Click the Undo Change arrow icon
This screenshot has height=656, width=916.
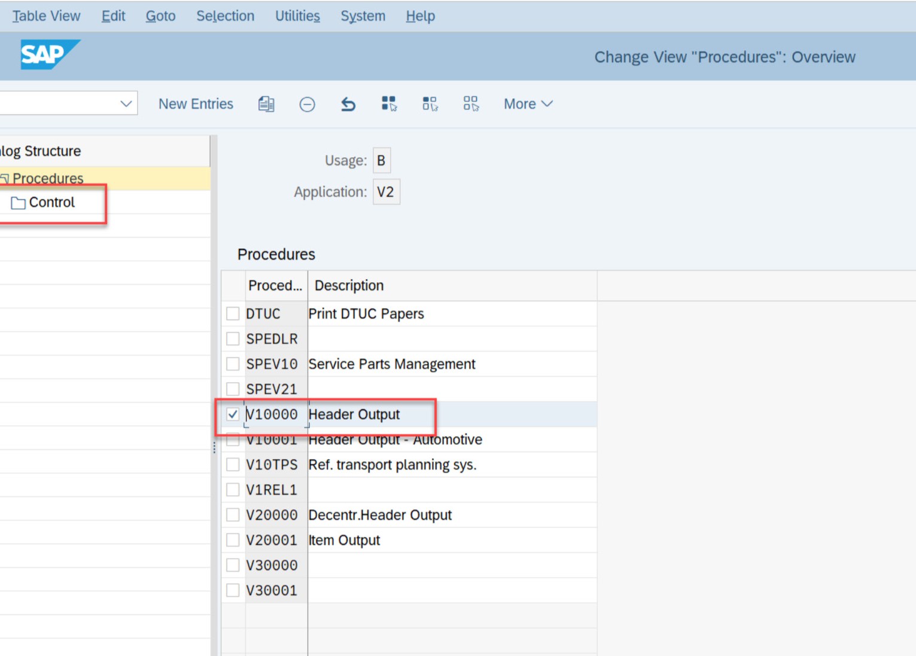348,105
